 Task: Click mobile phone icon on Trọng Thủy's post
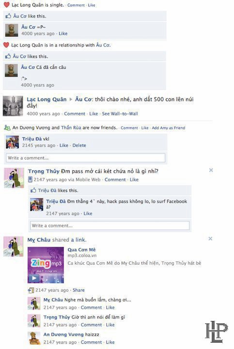30,179
